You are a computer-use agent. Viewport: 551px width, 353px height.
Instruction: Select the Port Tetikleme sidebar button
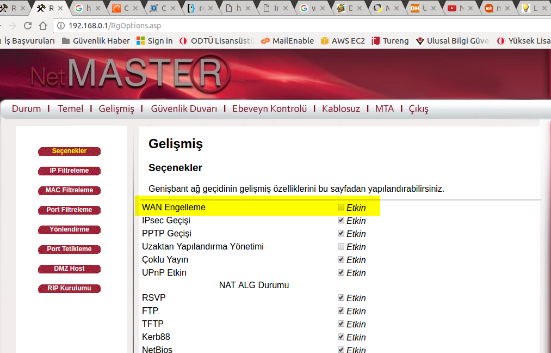click(69, 249)
